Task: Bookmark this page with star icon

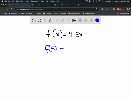Action: pos(96,9)
